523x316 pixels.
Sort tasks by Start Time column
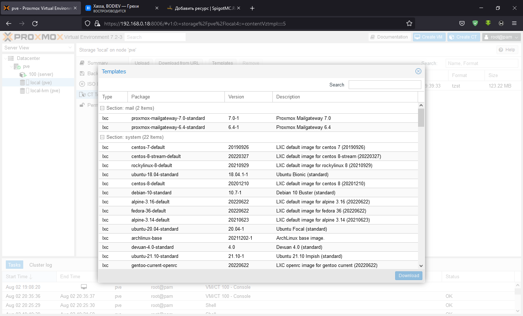tap(29, 276)
